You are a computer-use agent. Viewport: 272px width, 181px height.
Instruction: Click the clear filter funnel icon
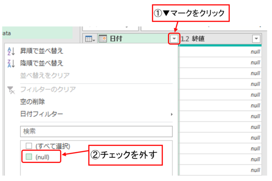[x=11, y=90]
